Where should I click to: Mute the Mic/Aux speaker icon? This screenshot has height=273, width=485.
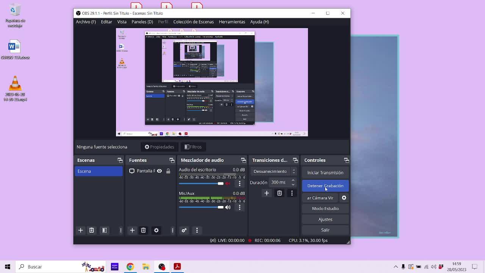(x=228, y=207)
